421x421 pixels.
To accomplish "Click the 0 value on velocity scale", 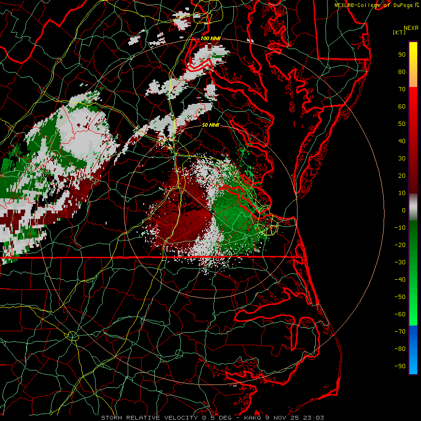I will click(404, 210).
